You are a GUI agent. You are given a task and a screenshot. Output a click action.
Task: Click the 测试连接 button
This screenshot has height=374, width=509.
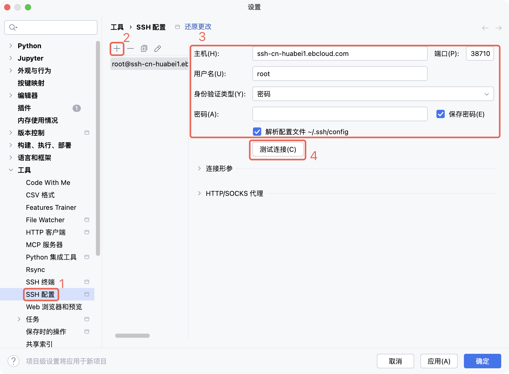(x=278, y=149)
